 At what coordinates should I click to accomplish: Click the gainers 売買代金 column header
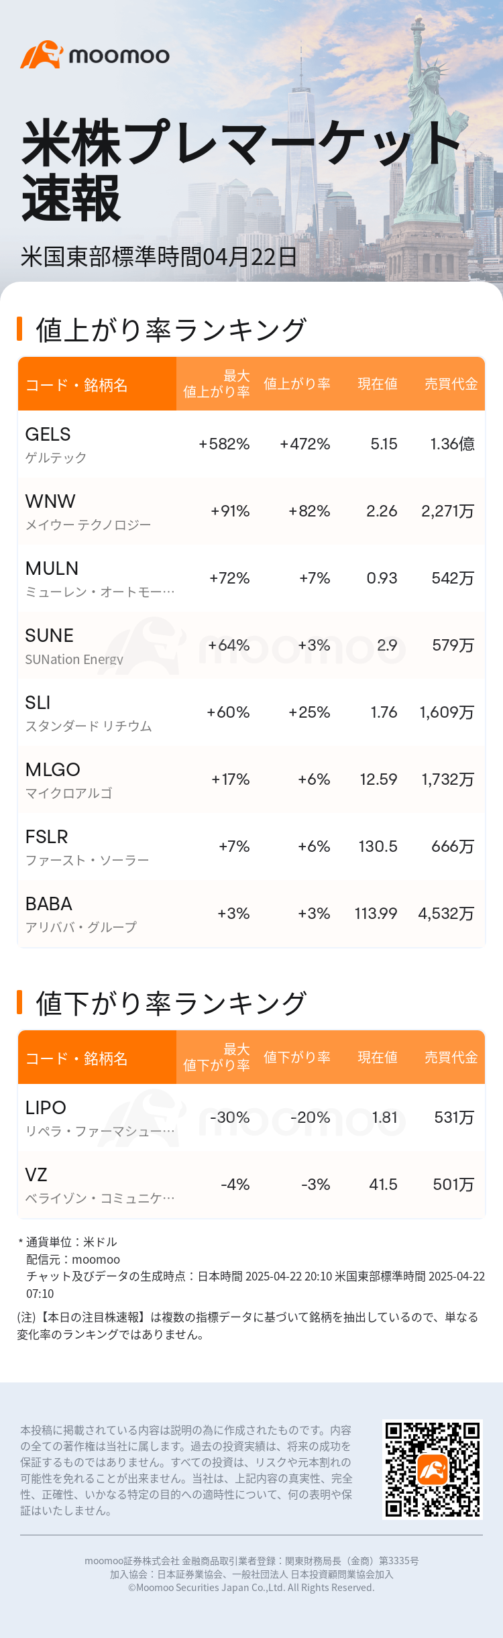tap(451, 384)
